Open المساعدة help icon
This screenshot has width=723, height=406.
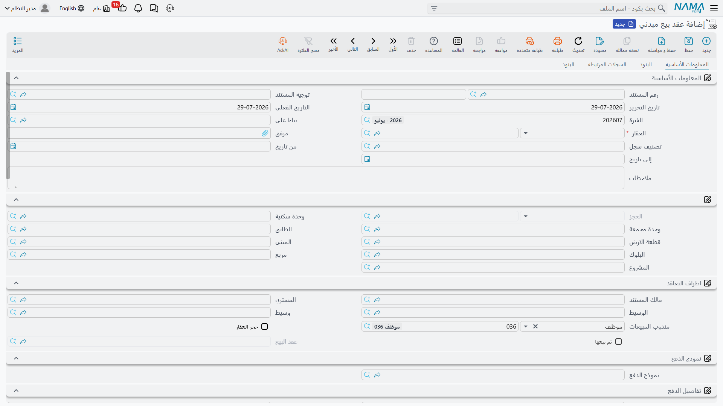(434, 44)
